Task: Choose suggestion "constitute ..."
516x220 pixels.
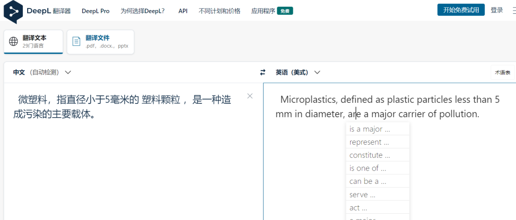Action: pyautogui.click(x=377, y=155)
